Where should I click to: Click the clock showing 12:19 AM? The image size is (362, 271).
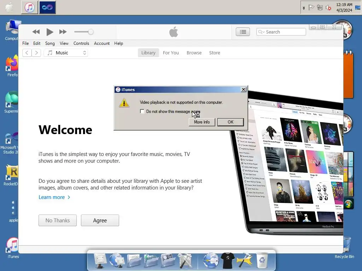click(x=344, y=7)
